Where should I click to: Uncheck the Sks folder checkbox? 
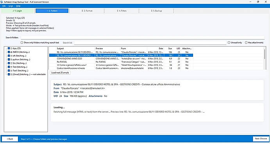[9, 63]
